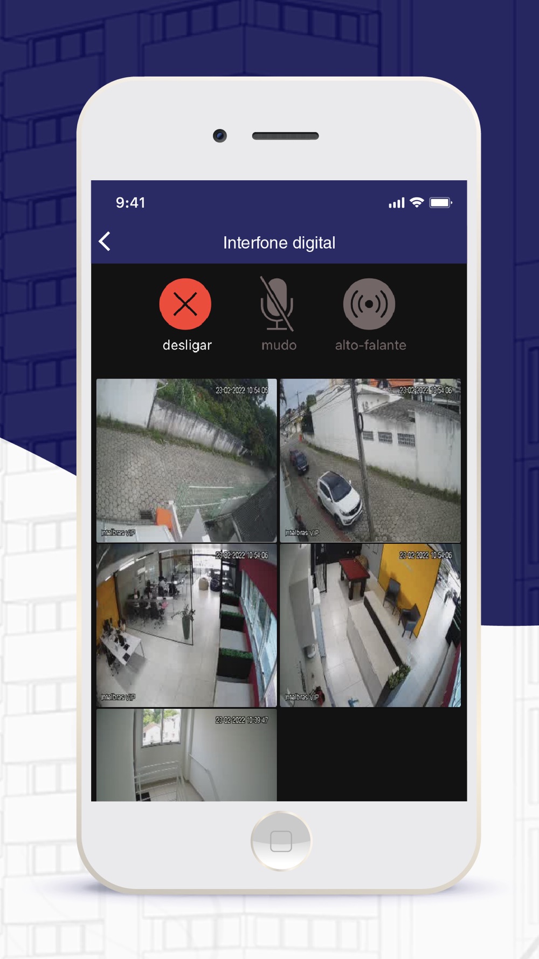Screen dimensions: 539x959
Task: Open the camera feed showing the garden wall
Action: 186,460
